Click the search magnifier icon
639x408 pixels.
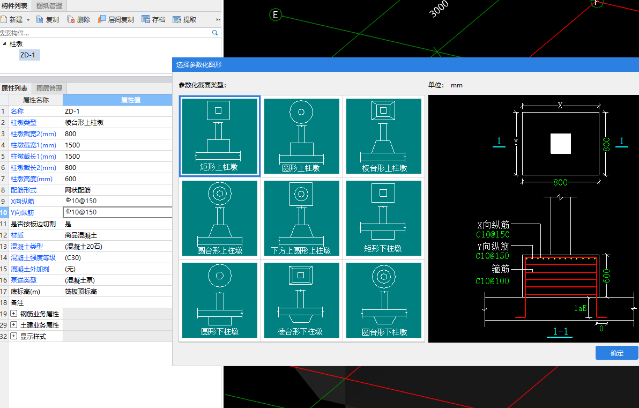(x=215, y=33)
